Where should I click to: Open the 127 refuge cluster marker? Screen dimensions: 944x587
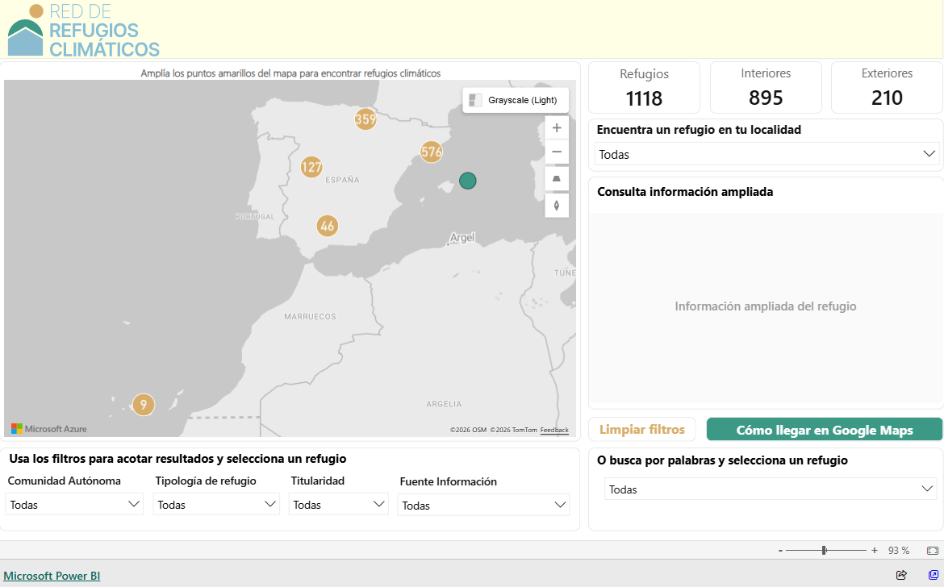[311, 167]
